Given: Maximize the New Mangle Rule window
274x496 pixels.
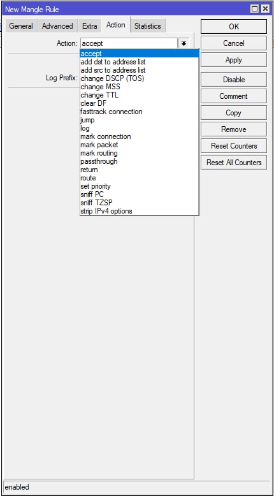Looking at the screenshot, I should [255, 9].
